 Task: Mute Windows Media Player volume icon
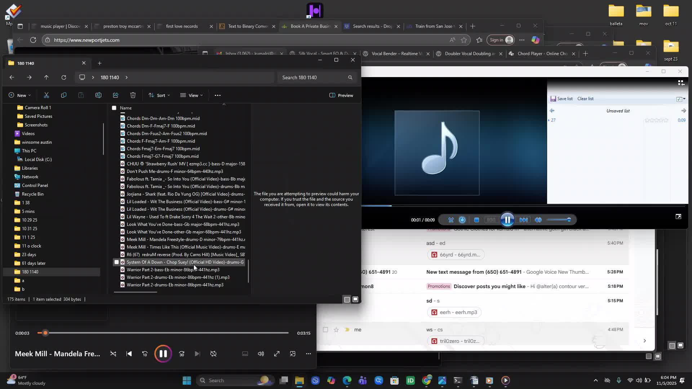pyautogui.click(x=538, y=220)
